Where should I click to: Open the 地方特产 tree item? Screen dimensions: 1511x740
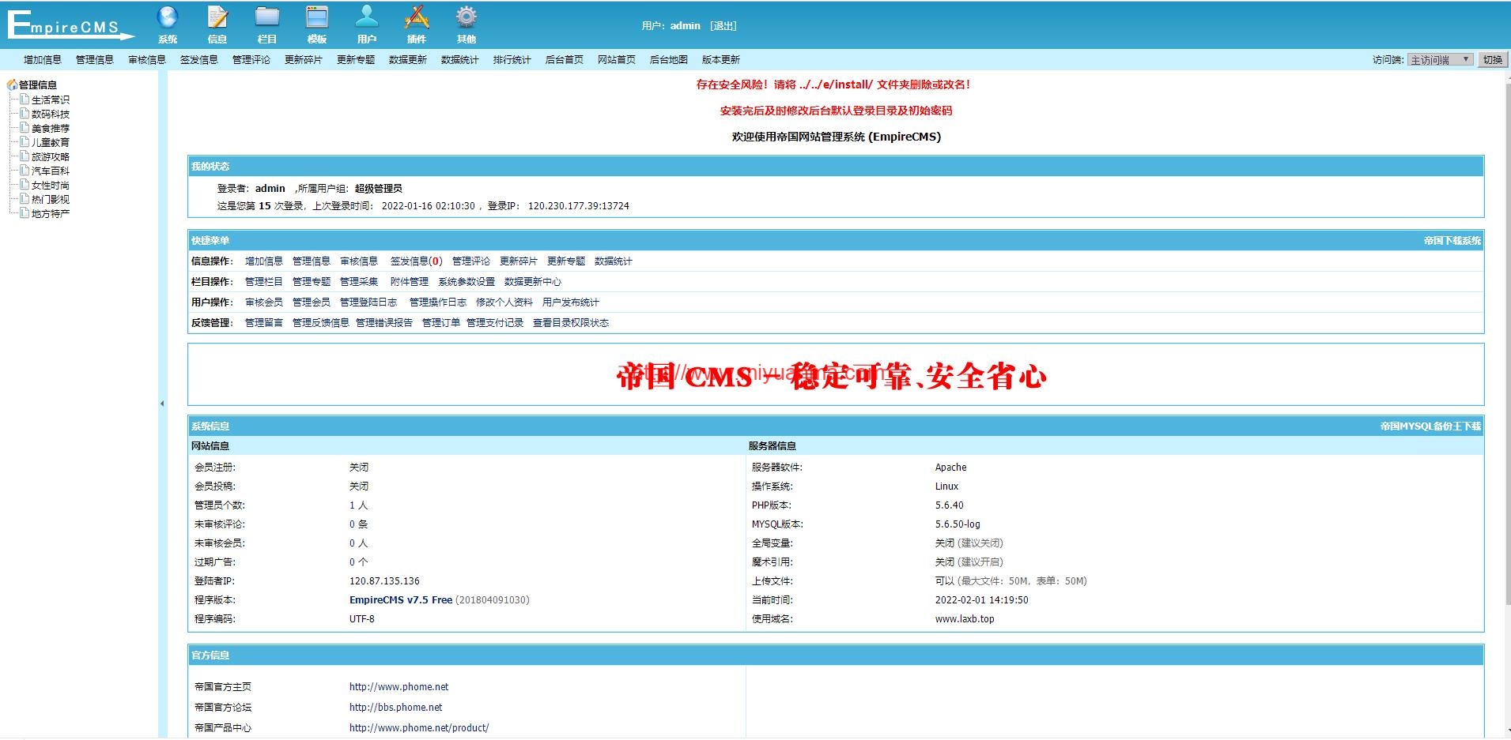[x=51, y=214]
